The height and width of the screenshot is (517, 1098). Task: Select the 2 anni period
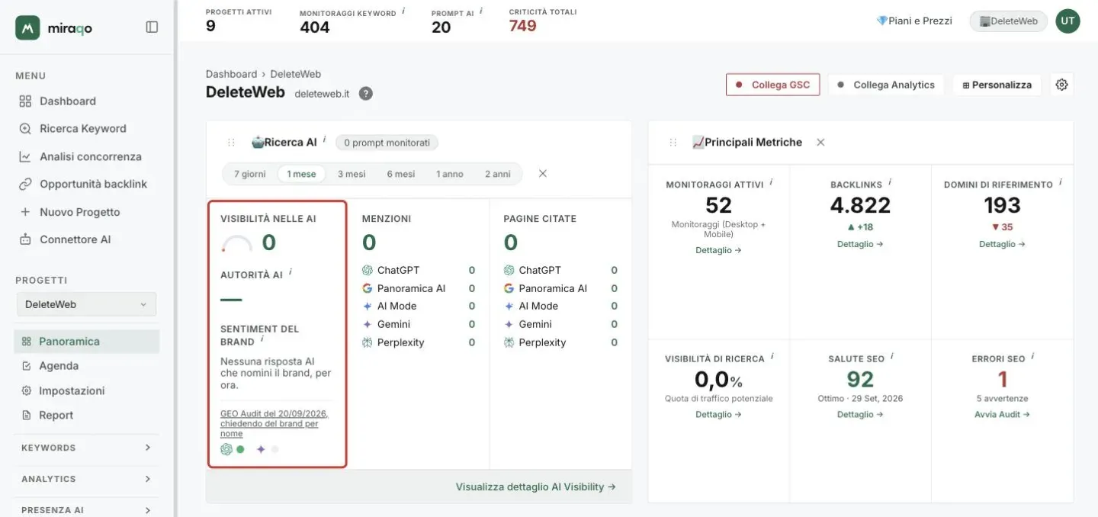pos(498,174)
